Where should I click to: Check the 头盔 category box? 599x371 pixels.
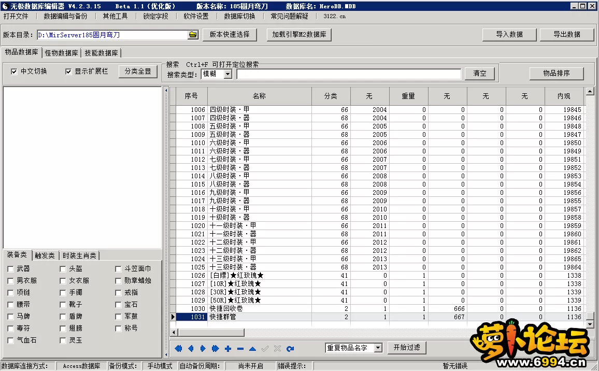pos(63,269)
